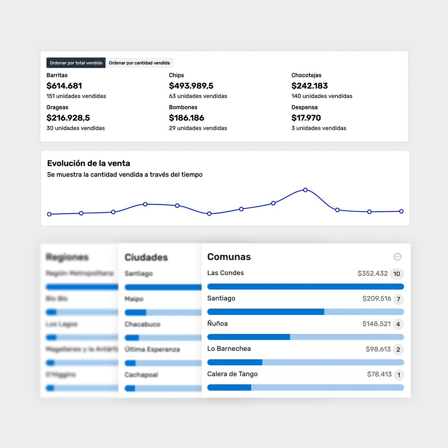
Task: Click the Lo Barnechea count badge 2
Action: pos(398,349)
